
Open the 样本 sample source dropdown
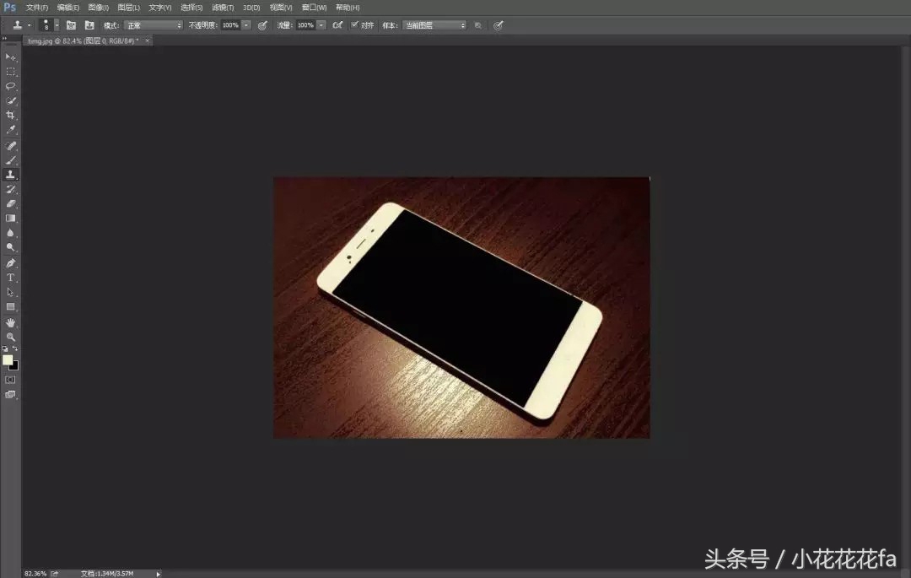tap(461, 24)
